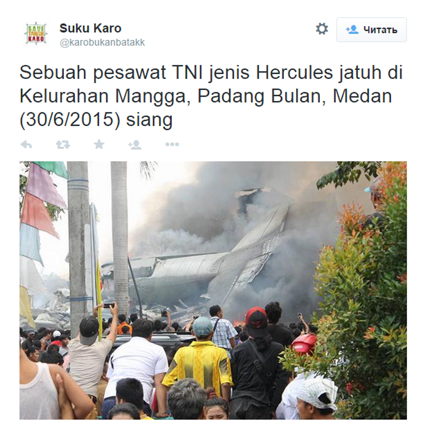This screenshot has width=430, height=432.
Task: Reply to the Suku Karo tweet
Action: click(26, 144)
